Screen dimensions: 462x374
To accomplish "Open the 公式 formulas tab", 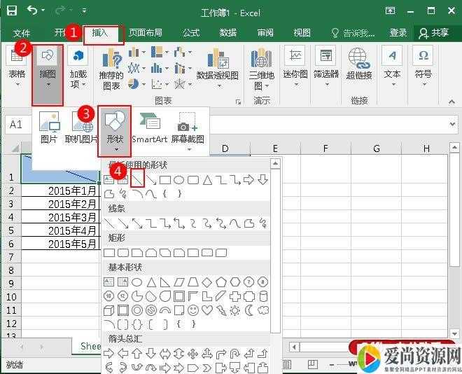I will click(x=191, y=33).
